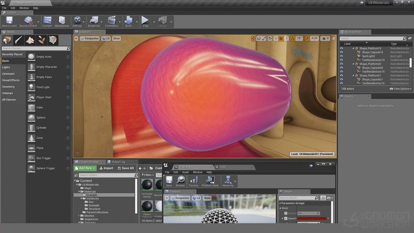Open the View Options dropdown in outliner
The width and height of the screenshot is (414, 233).
coord(401,89)
